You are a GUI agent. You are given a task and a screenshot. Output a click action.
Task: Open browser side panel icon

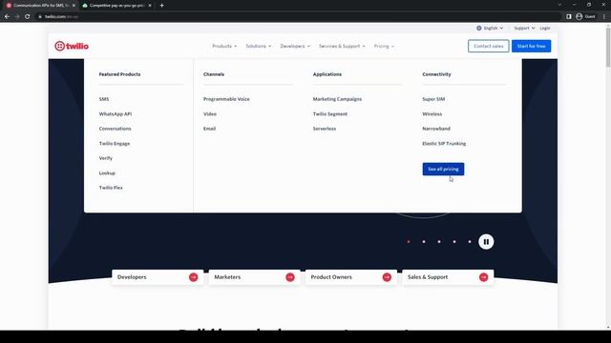pyautogui.click(x=569, y=17)
